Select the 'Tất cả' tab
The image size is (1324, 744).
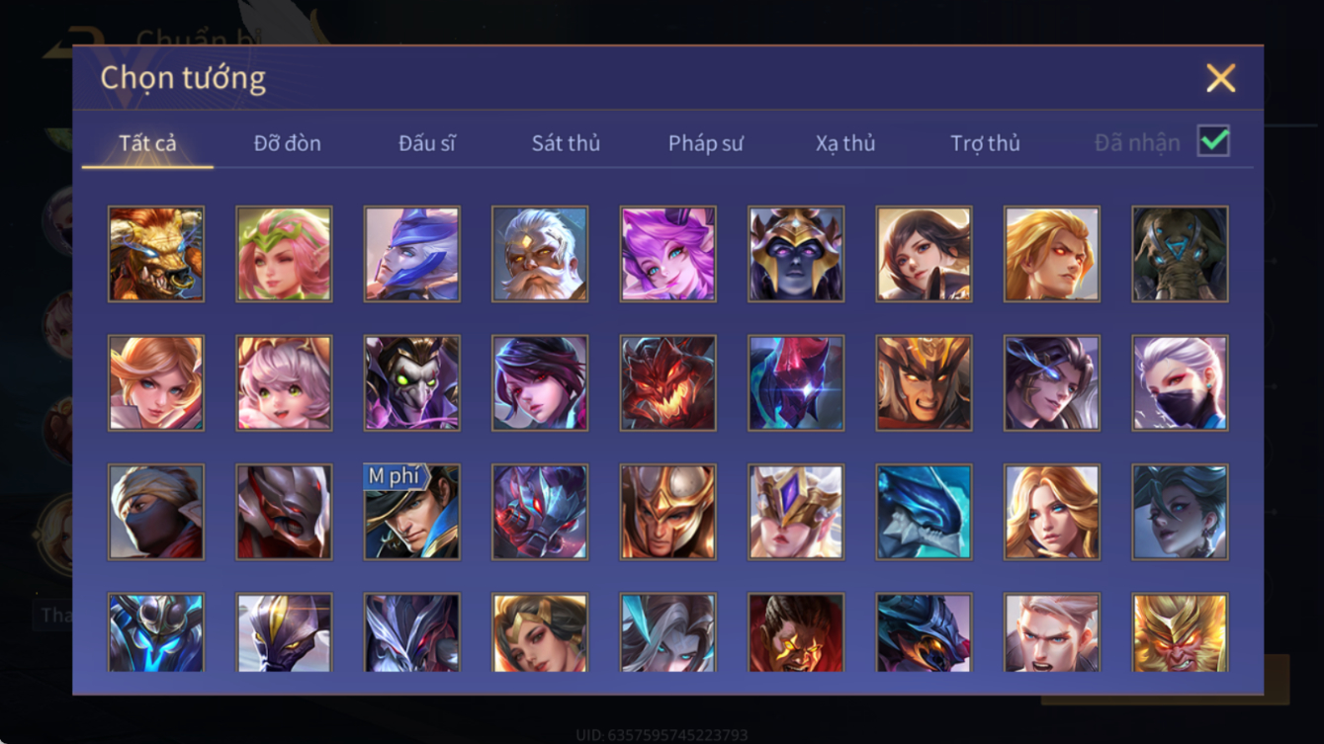point(147,143)
